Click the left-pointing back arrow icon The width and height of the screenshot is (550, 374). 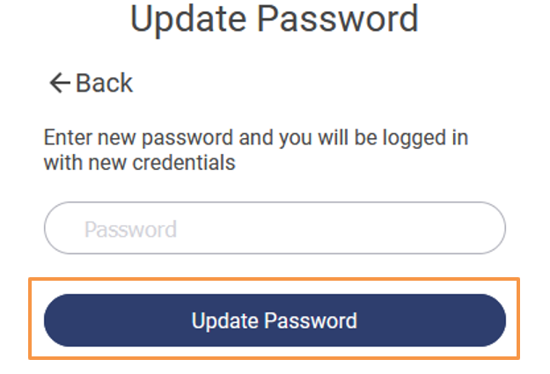59,84
